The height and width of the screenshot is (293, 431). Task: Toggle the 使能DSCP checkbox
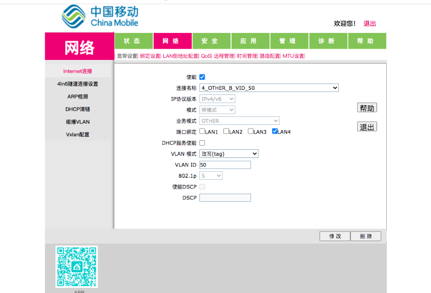click(202, 187)
